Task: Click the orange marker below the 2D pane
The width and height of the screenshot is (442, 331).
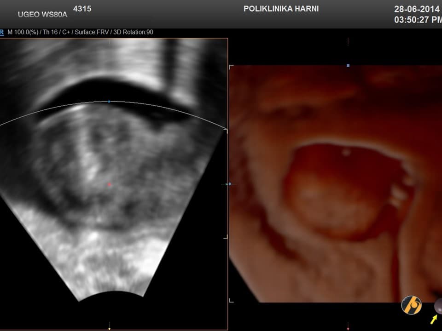Action: click(x=109, y=328)
